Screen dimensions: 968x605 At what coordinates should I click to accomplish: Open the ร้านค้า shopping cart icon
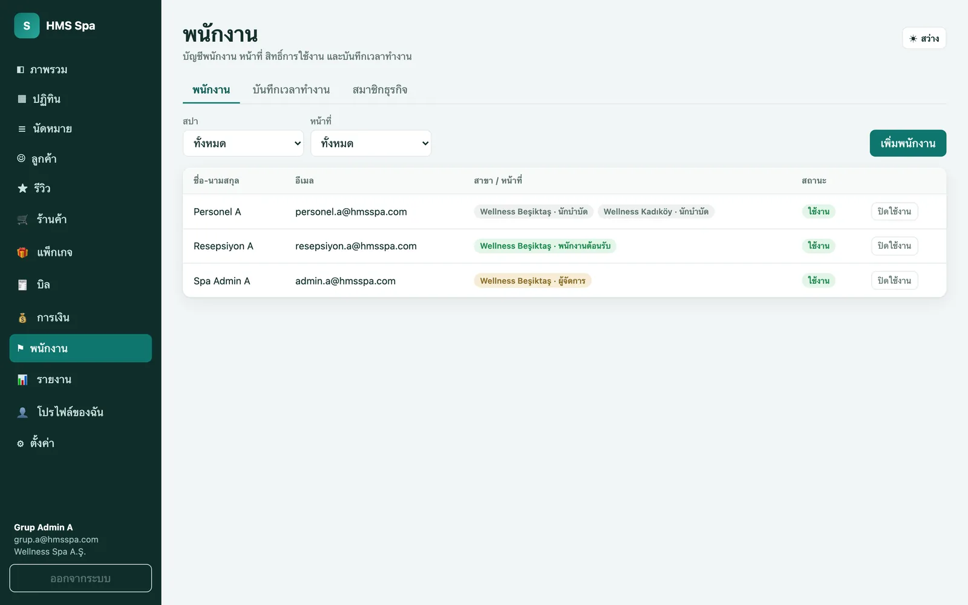tap(23, 219)
